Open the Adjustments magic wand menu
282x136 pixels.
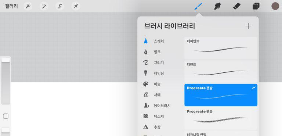[x=44, y=7]
